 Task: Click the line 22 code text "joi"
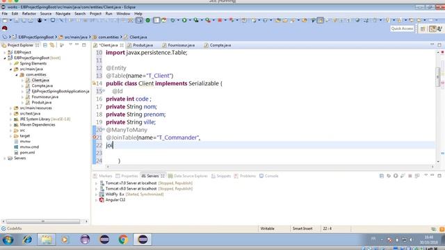pos(109,145)
